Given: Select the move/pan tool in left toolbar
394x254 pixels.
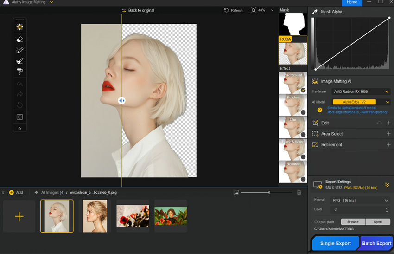Looking at the screenshot, I should 19,27.
